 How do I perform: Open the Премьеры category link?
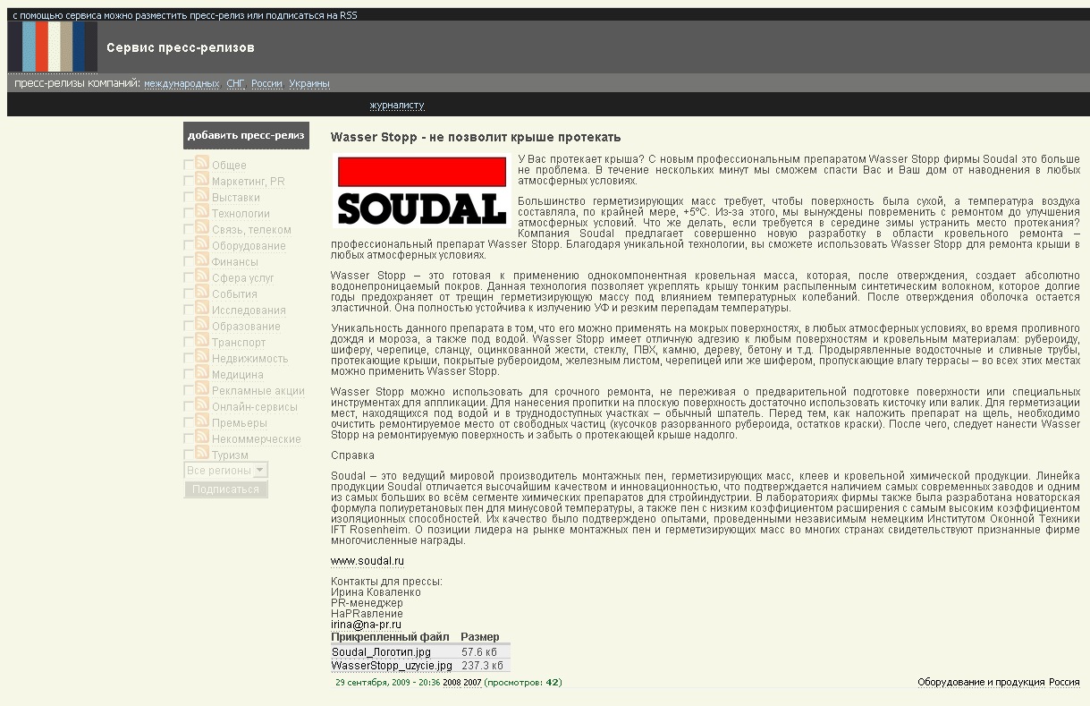(240, 423)
